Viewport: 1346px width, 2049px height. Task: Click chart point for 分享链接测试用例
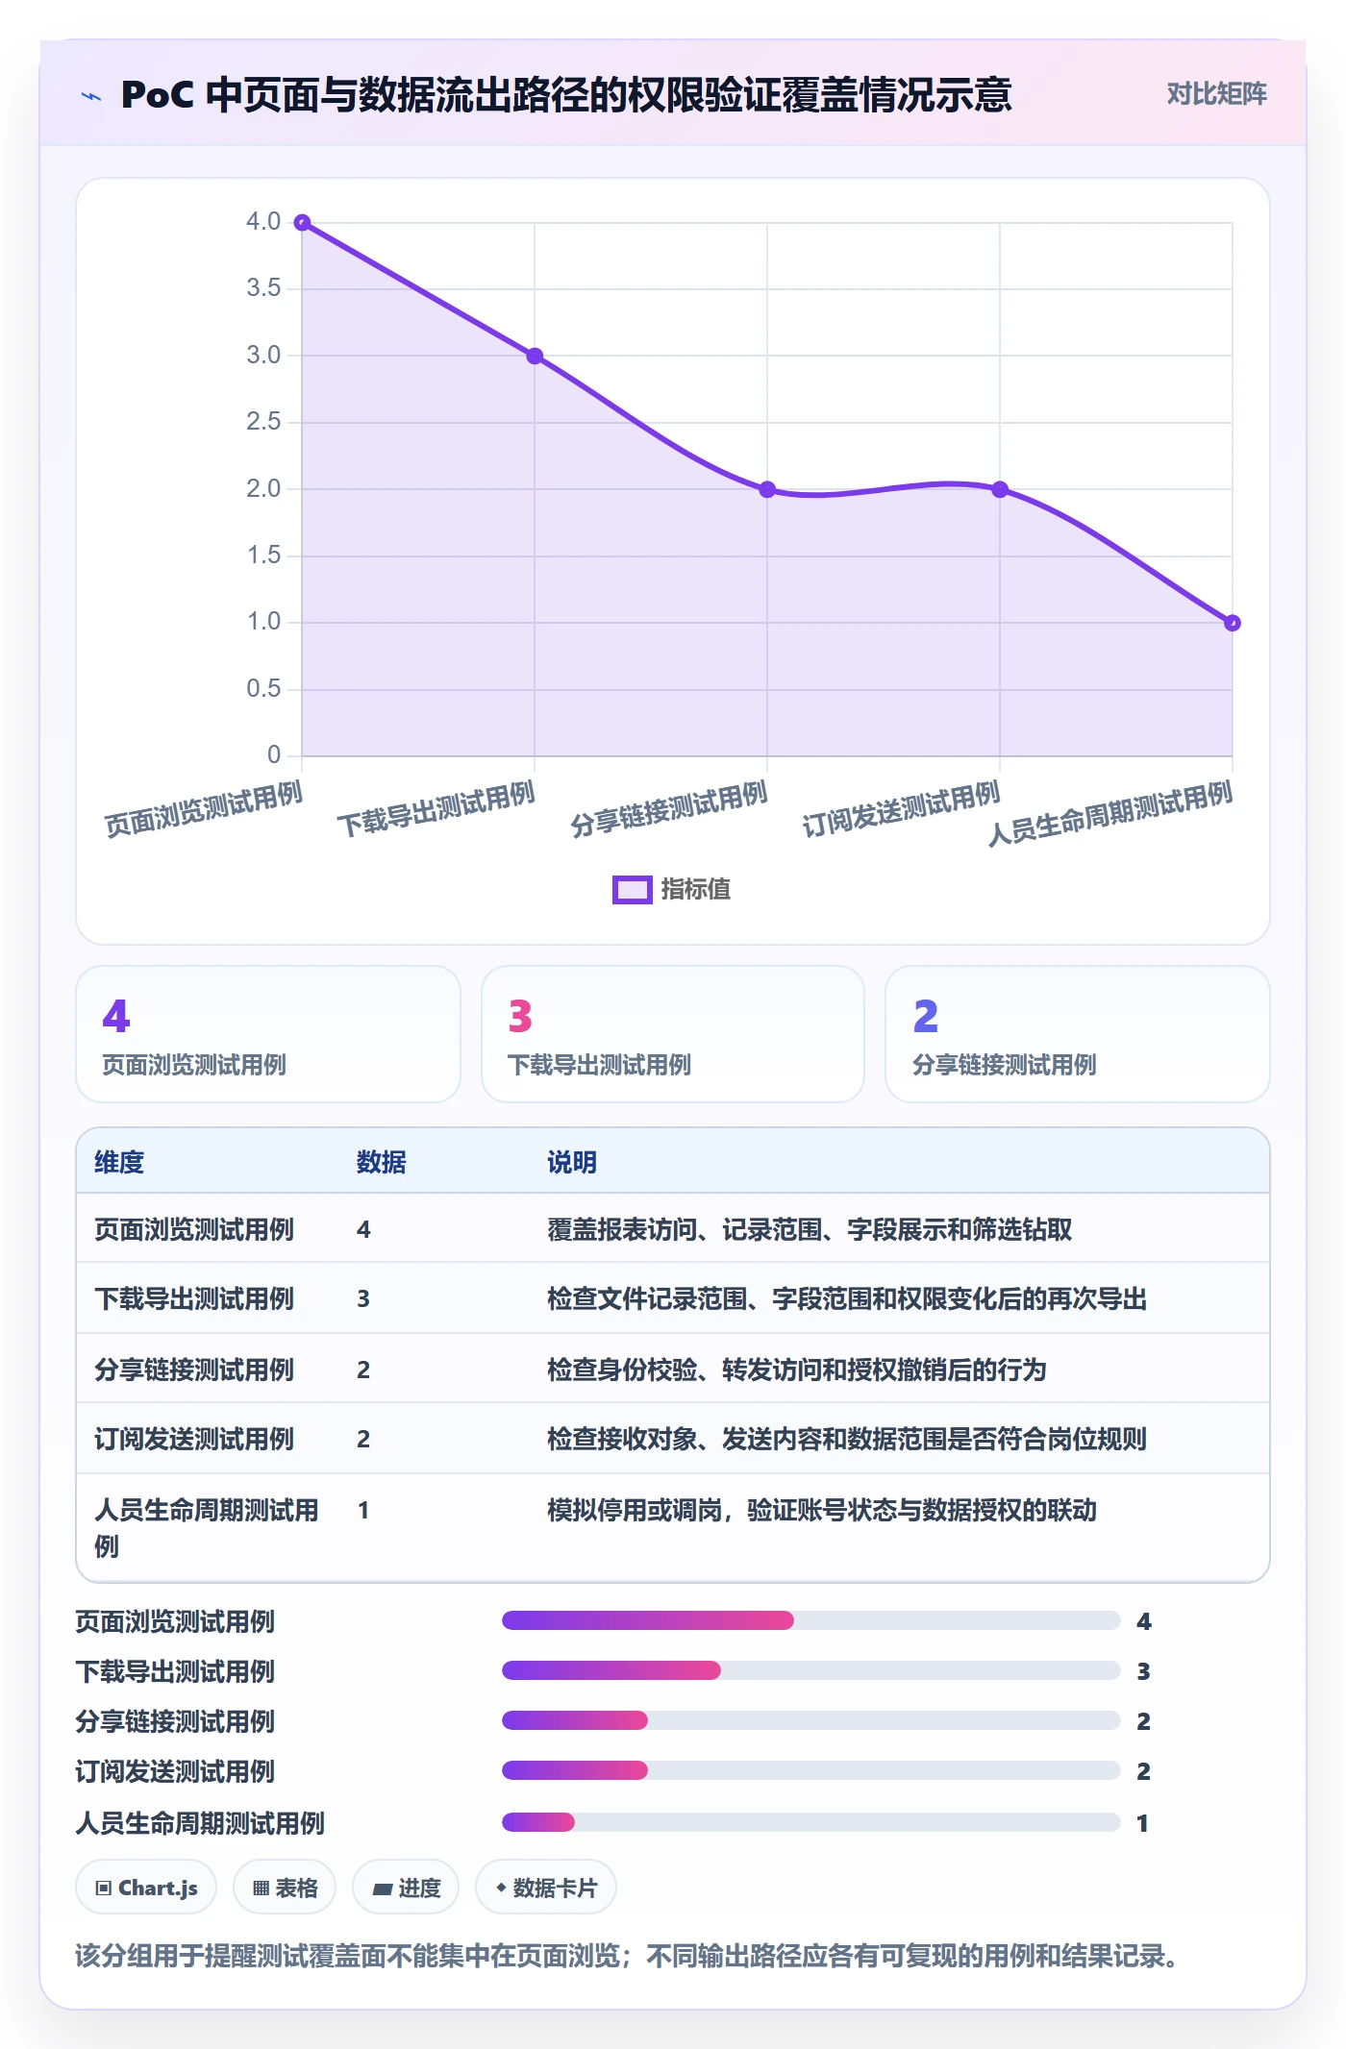[x=767, y=490]
